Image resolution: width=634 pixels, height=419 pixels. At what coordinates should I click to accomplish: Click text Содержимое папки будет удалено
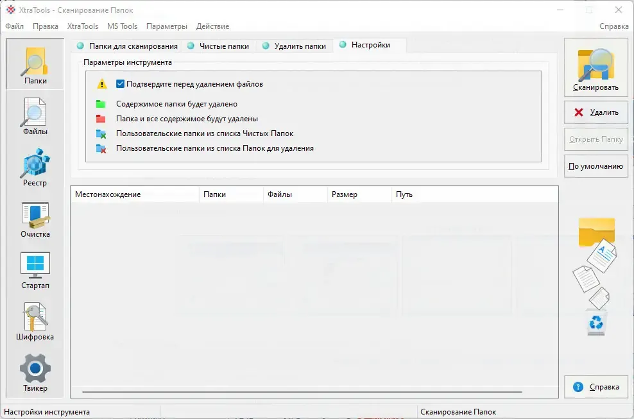(176, 104)
